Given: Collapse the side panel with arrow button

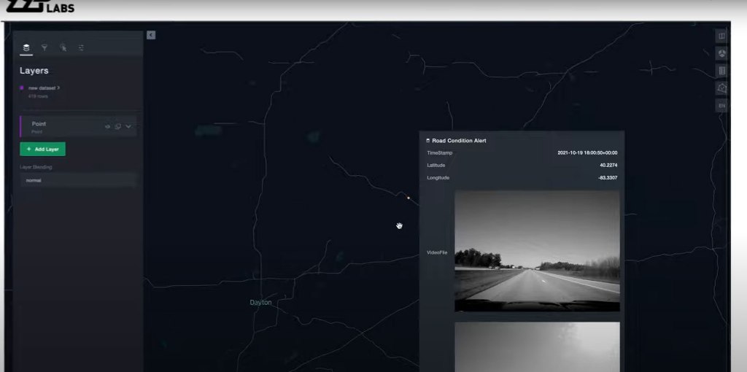Looking at the screenshot, I should (x=150, y=35).
